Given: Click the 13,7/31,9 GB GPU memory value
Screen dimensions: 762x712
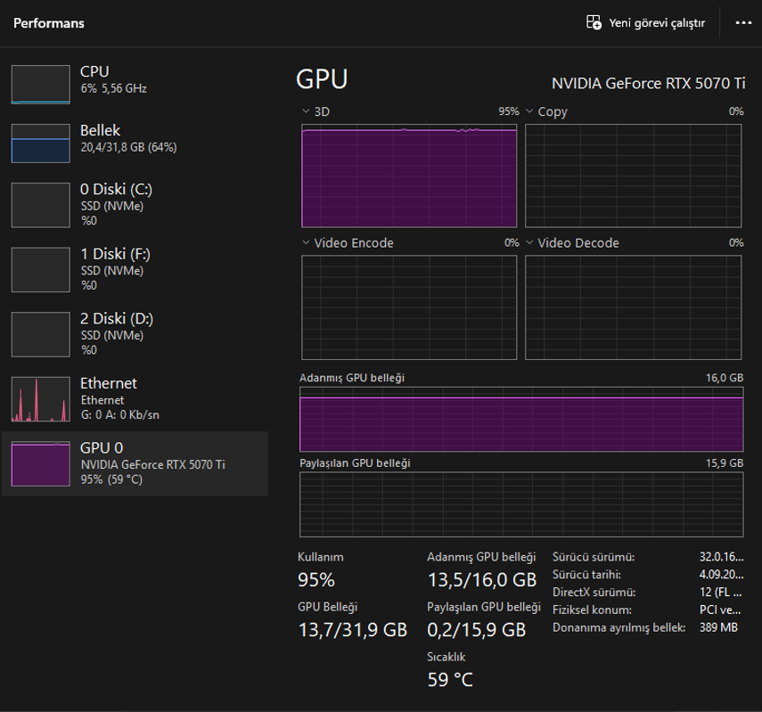Looking at the screenshot, I should point(353,630).
